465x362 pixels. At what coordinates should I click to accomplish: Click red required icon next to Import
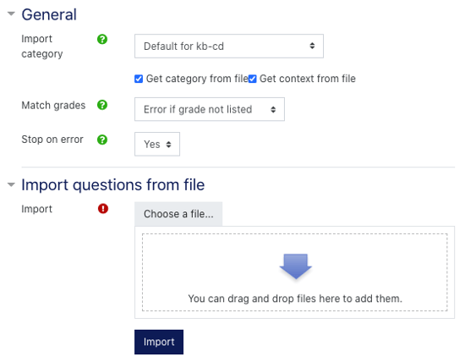click(x=103, y=209)
